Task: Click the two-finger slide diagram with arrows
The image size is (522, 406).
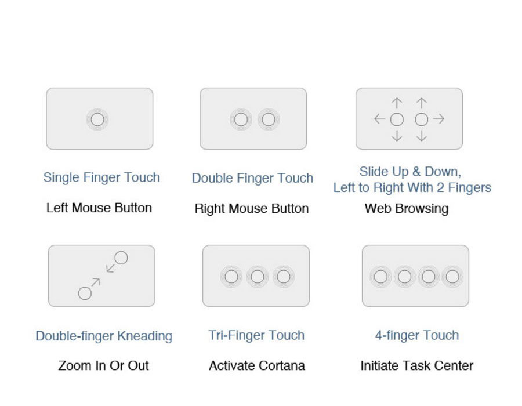Action: 409,119
